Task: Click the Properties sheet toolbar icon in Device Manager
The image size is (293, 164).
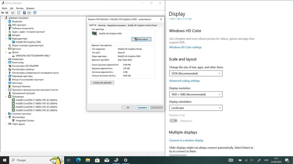Action: (x=18, y=13)
